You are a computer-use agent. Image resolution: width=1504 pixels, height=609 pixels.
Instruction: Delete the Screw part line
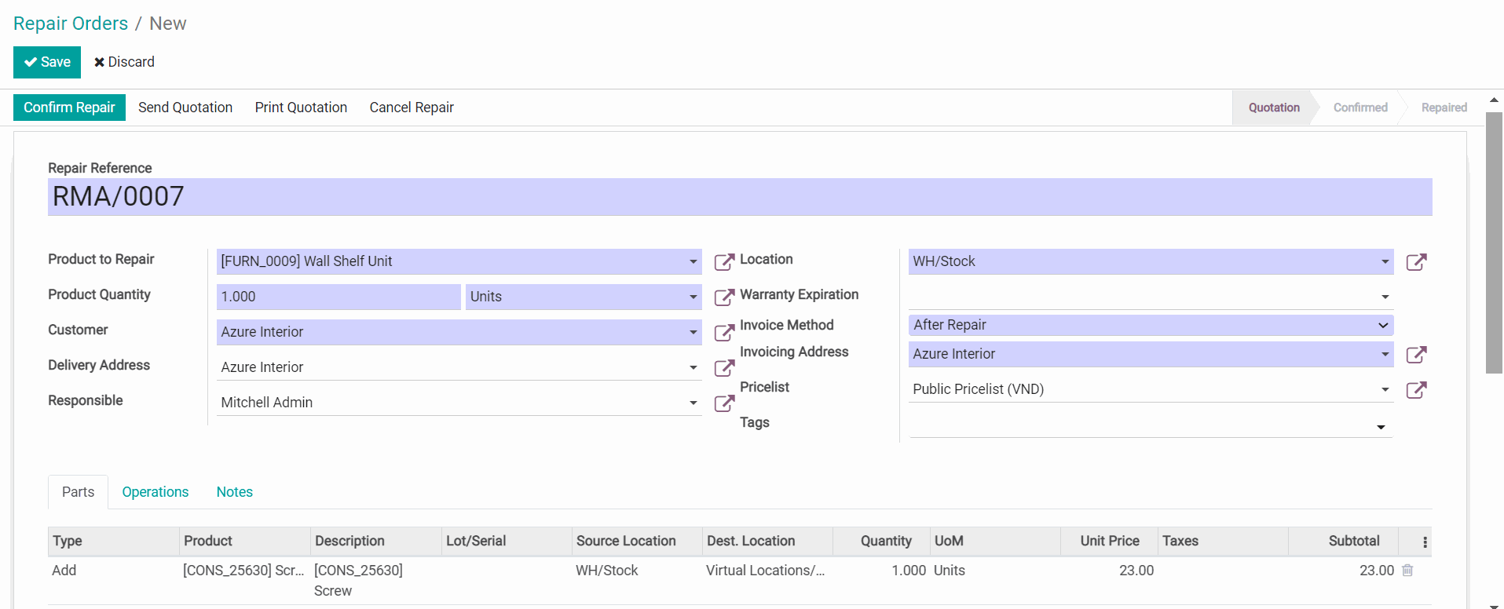1407,571
